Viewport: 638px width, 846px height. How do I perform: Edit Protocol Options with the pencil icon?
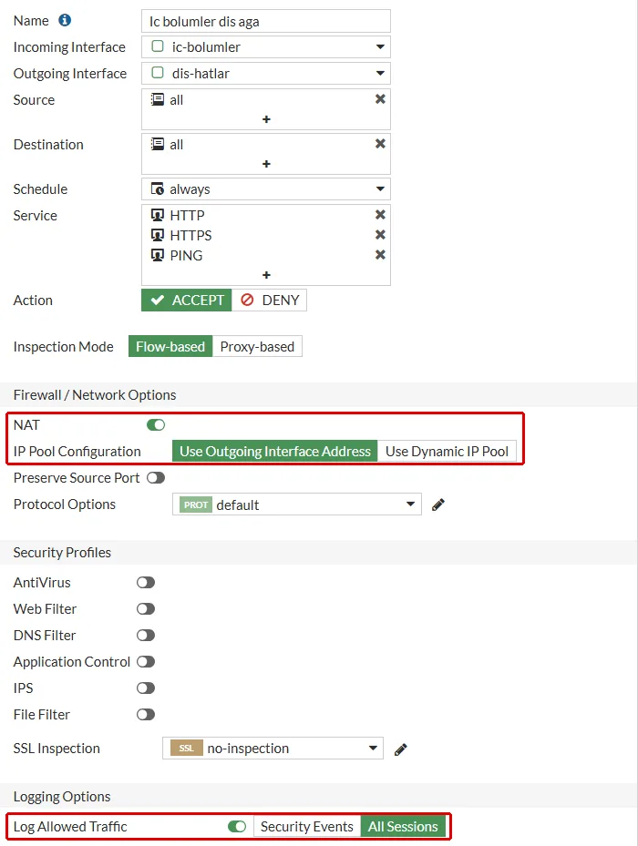click(x=438, y=505)
